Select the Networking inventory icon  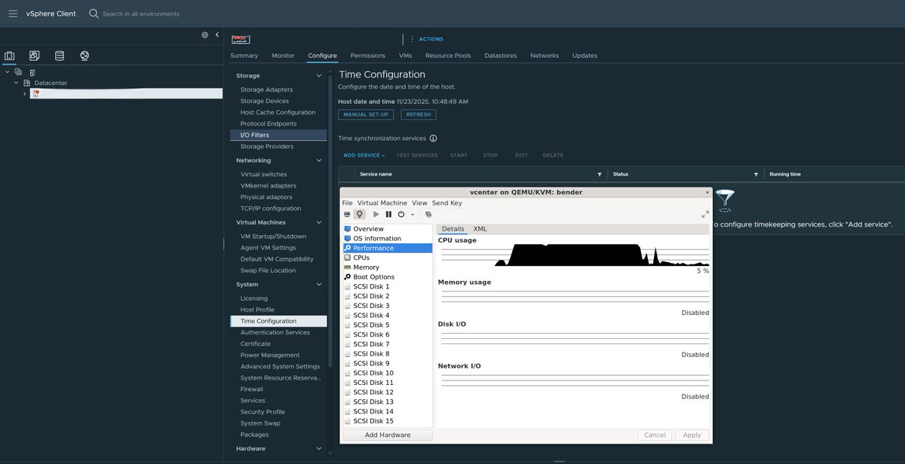point(84,56)
